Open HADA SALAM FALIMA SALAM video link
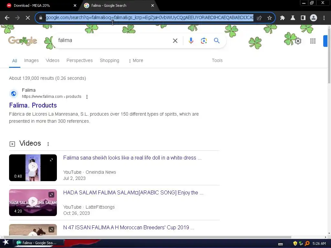Screen dimensions: 331x248 (x=133, y=192)
